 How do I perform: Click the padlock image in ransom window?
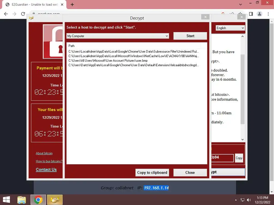[53, 41]
